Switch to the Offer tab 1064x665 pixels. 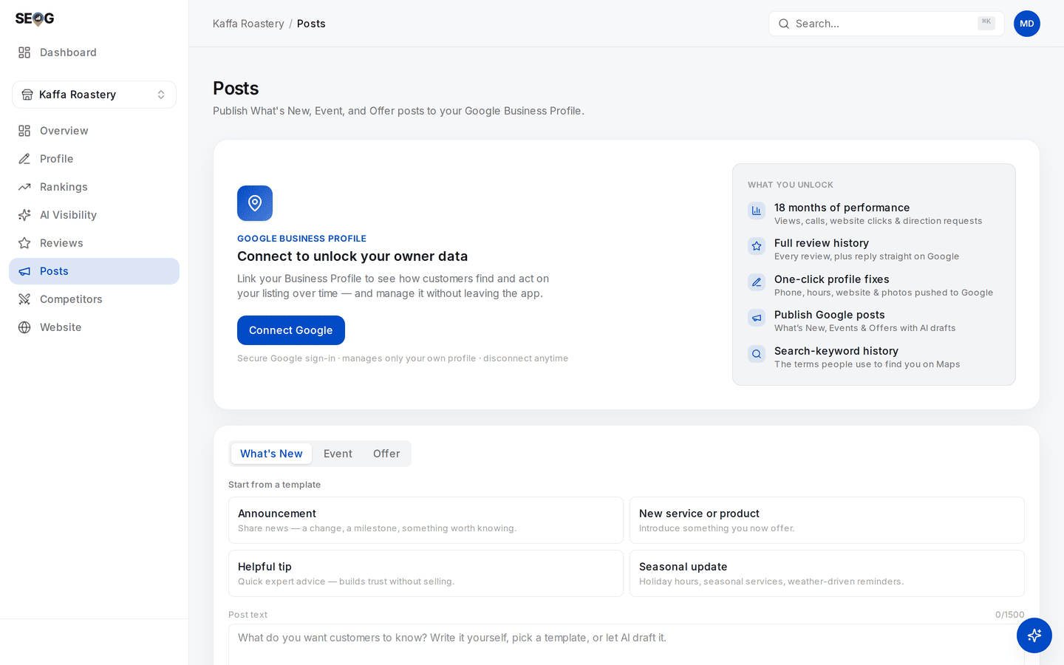click(x=386, y=454)
